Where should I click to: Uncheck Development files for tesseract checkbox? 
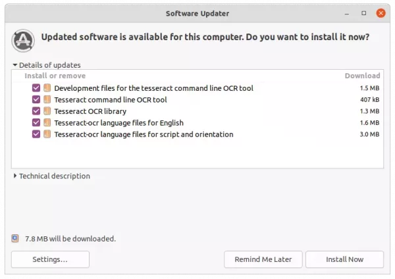(36, 88)
